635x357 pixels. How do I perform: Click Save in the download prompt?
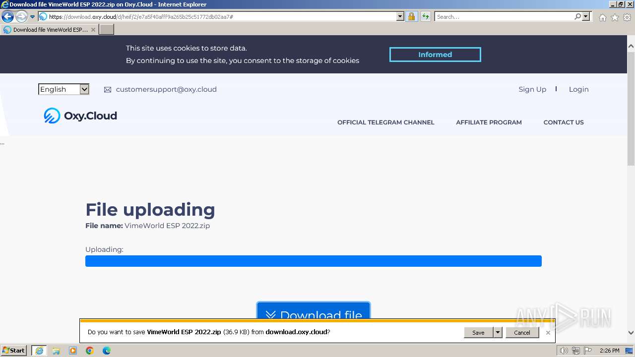[478, 333]
